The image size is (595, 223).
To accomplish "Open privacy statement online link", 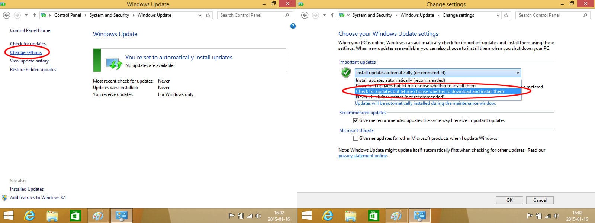I will tap(363, 156).
